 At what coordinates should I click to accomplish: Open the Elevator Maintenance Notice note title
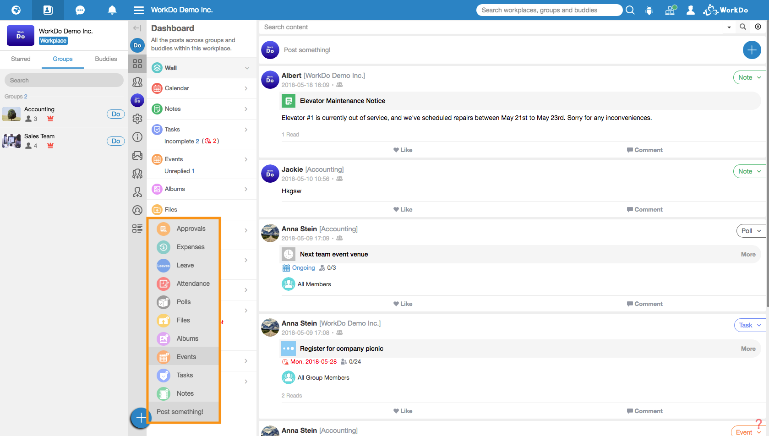pos(343,101)
